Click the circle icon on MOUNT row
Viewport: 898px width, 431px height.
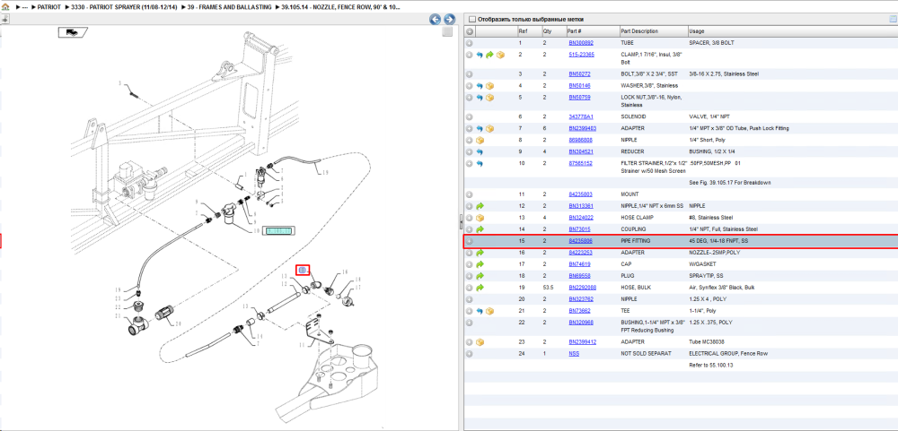[x=469, y=194]
